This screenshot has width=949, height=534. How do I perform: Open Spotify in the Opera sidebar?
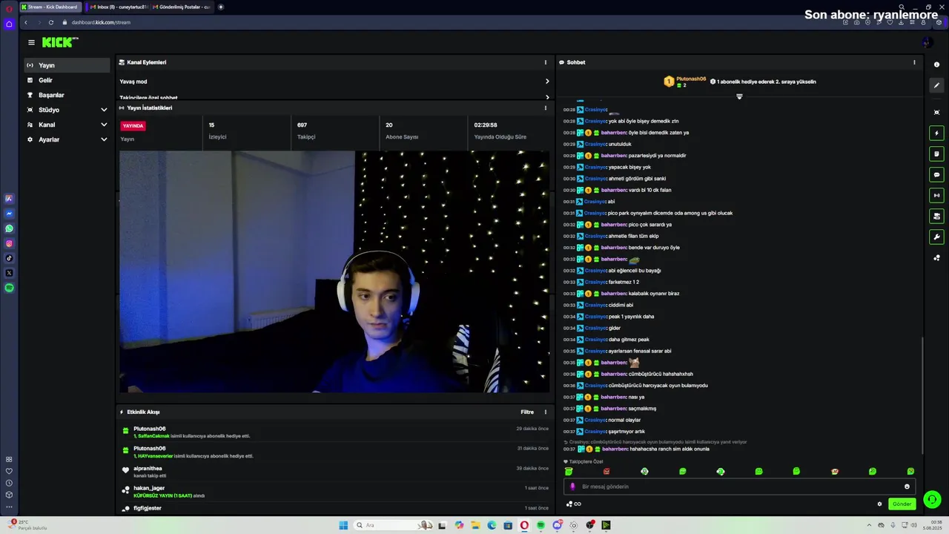[x=9, y=288]
